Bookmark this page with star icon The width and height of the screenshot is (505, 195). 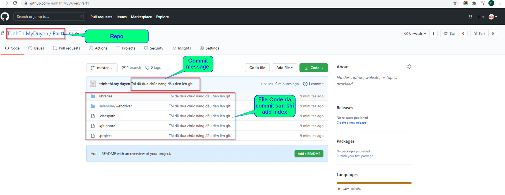[455, 3]
